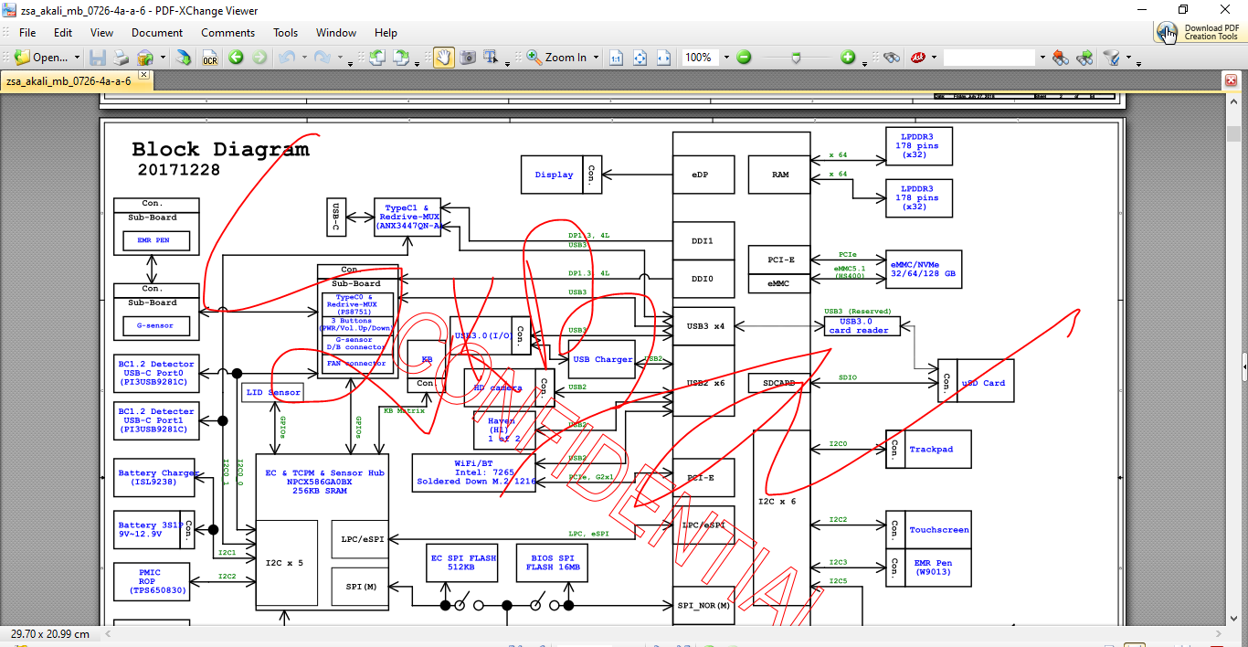
Task: Open the Window menu
Action: tap(336, 32)
